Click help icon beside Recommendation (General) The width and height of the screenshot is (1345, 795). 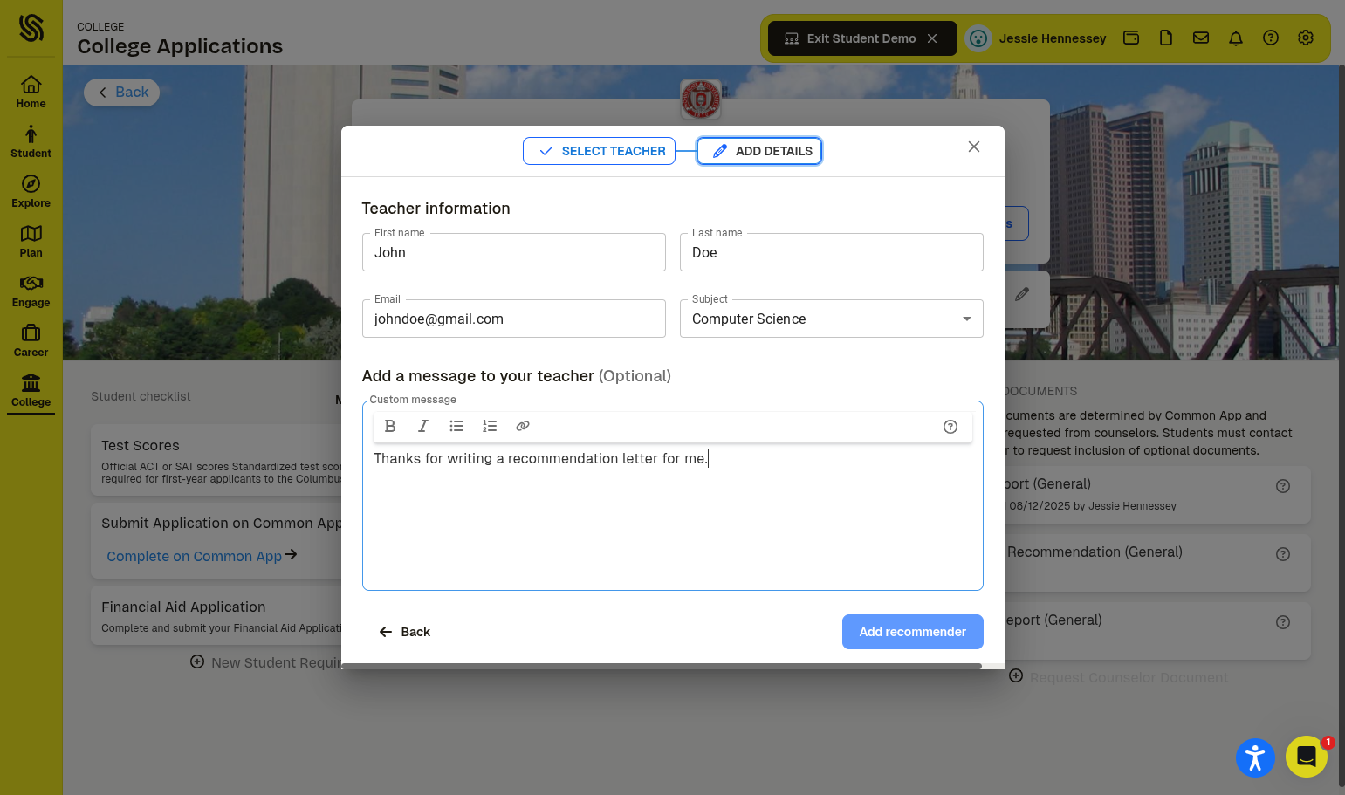pos(1283,554)
